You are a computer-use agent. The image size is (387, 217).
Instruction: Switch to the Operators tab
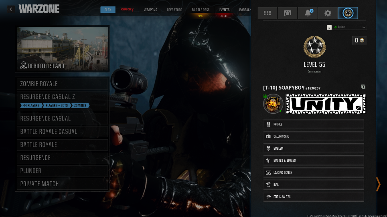pyautogui.click(x=174, y=10)
